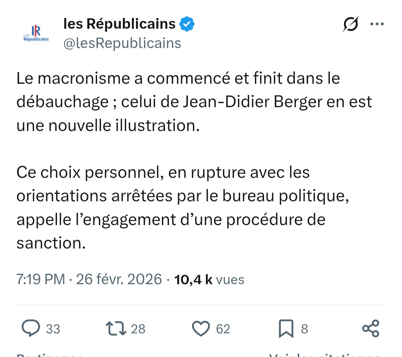Click the 10,4 k vues count
This screenshot has width=402, height=357.
coord(209,279)
